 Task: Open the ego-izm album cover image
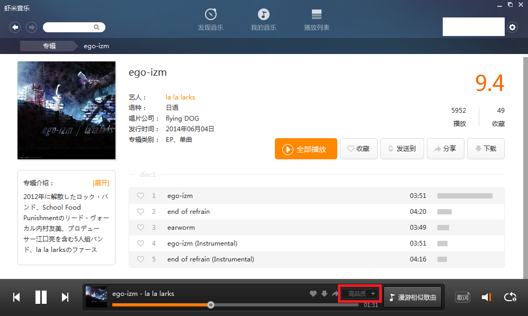66,111
